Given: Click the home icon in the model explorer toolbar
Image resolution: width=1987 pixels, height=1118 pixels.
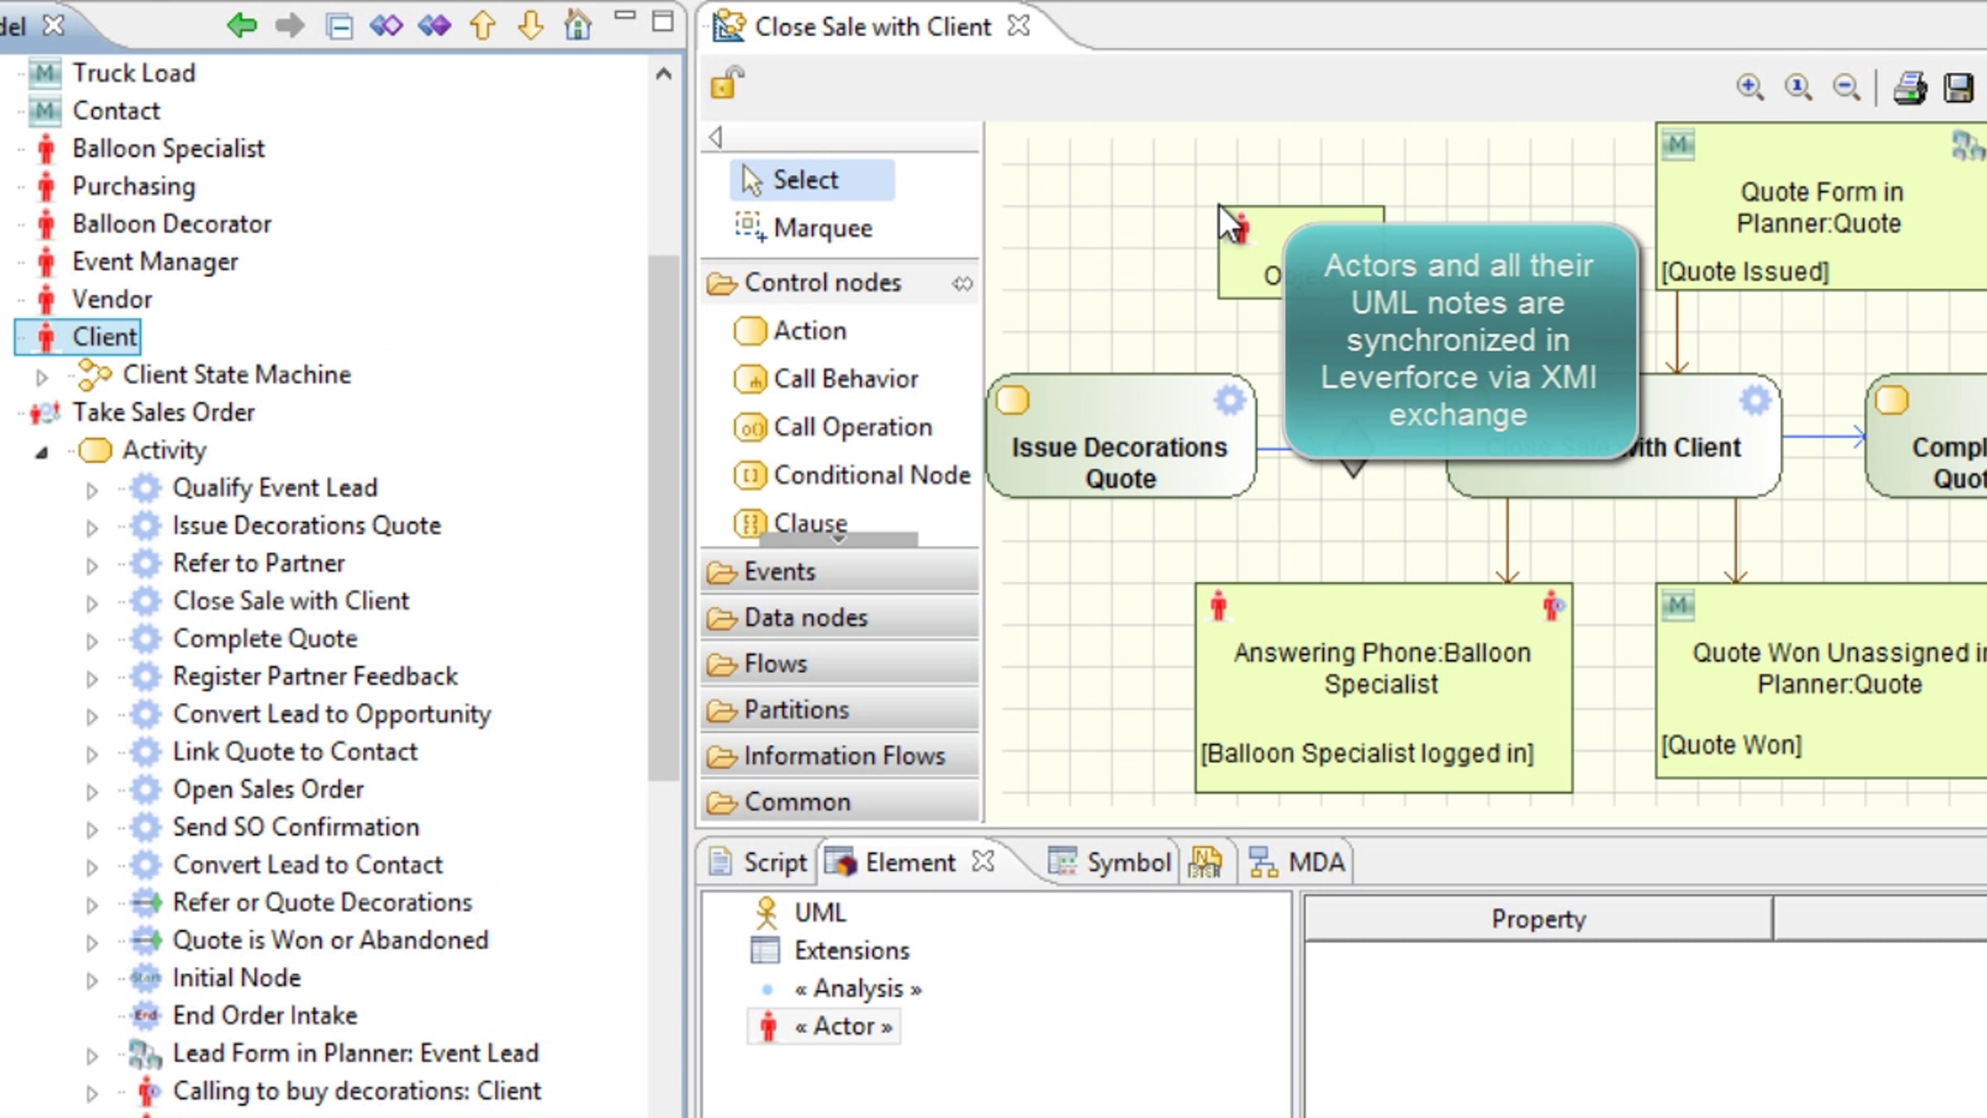Looking at the screenshot, I should (578, 26).
